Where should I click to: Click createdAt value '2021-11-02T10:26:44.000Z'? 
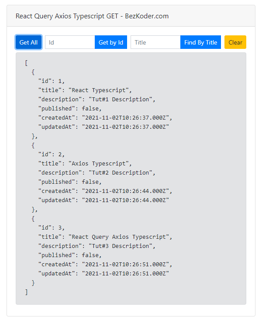point(125,191)
